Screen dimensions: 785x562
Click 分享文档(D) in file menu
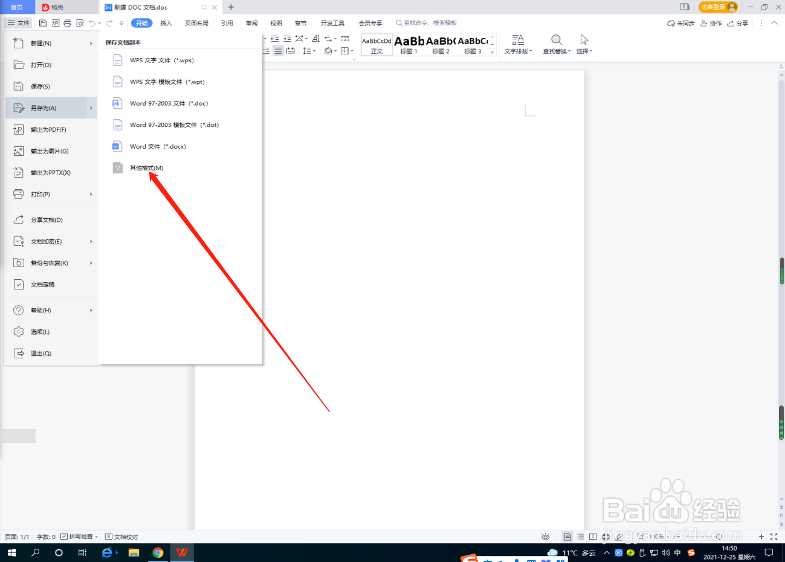[51, 220]
